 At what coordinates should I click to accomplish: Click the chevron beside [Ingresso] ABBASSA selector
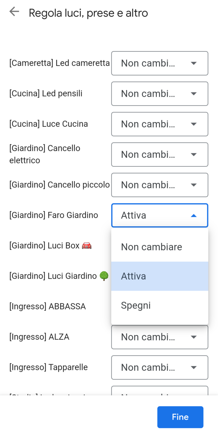(x=194, y=306)
